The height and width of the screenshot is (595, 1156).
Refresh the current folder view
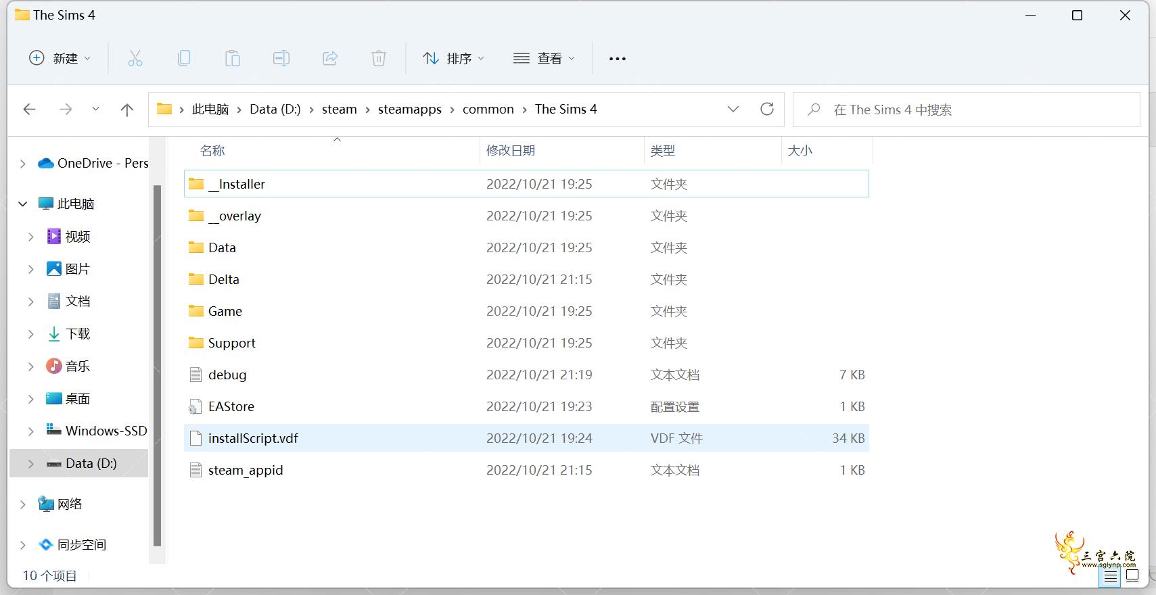click(x=767, y=109)
